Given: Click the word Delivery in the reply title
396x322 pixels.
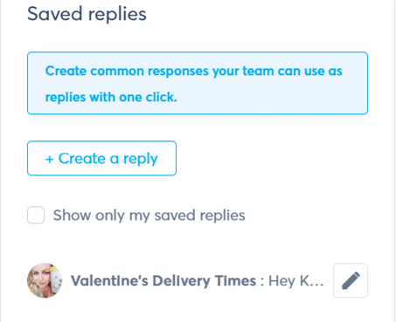Looking at the screenshot, I should (181, 281).
